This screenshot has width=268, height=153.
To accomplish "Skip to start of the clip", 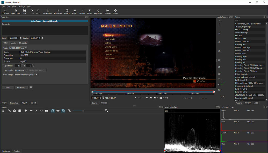I will click(135, 98).
